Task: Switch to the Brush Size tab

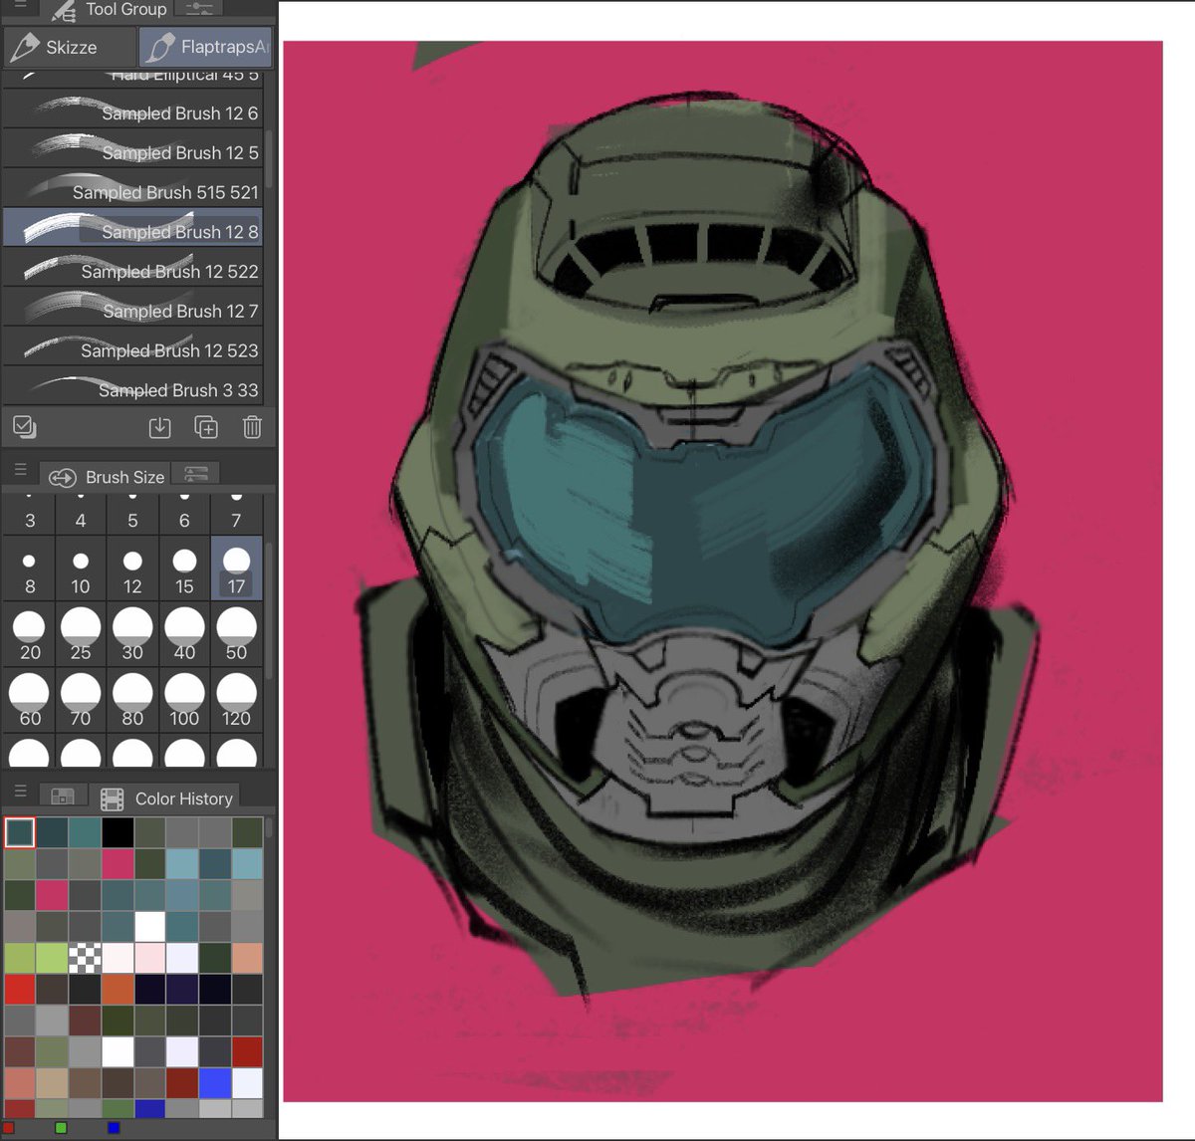Action: point(106,476)
